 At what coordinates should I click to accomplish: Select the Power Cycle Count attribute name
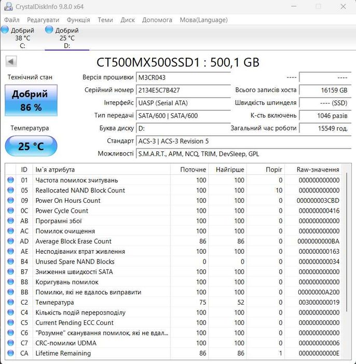pyautogui.click(x=62, y=211)
